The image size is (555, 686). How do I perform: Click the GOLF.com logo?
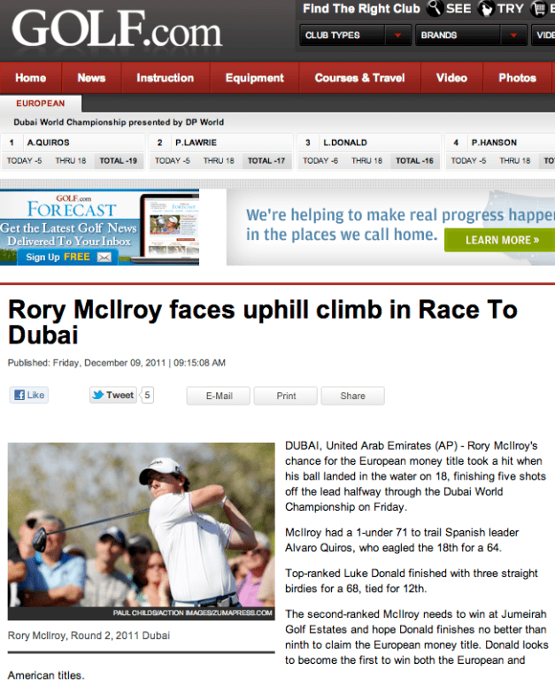[117, 29]
